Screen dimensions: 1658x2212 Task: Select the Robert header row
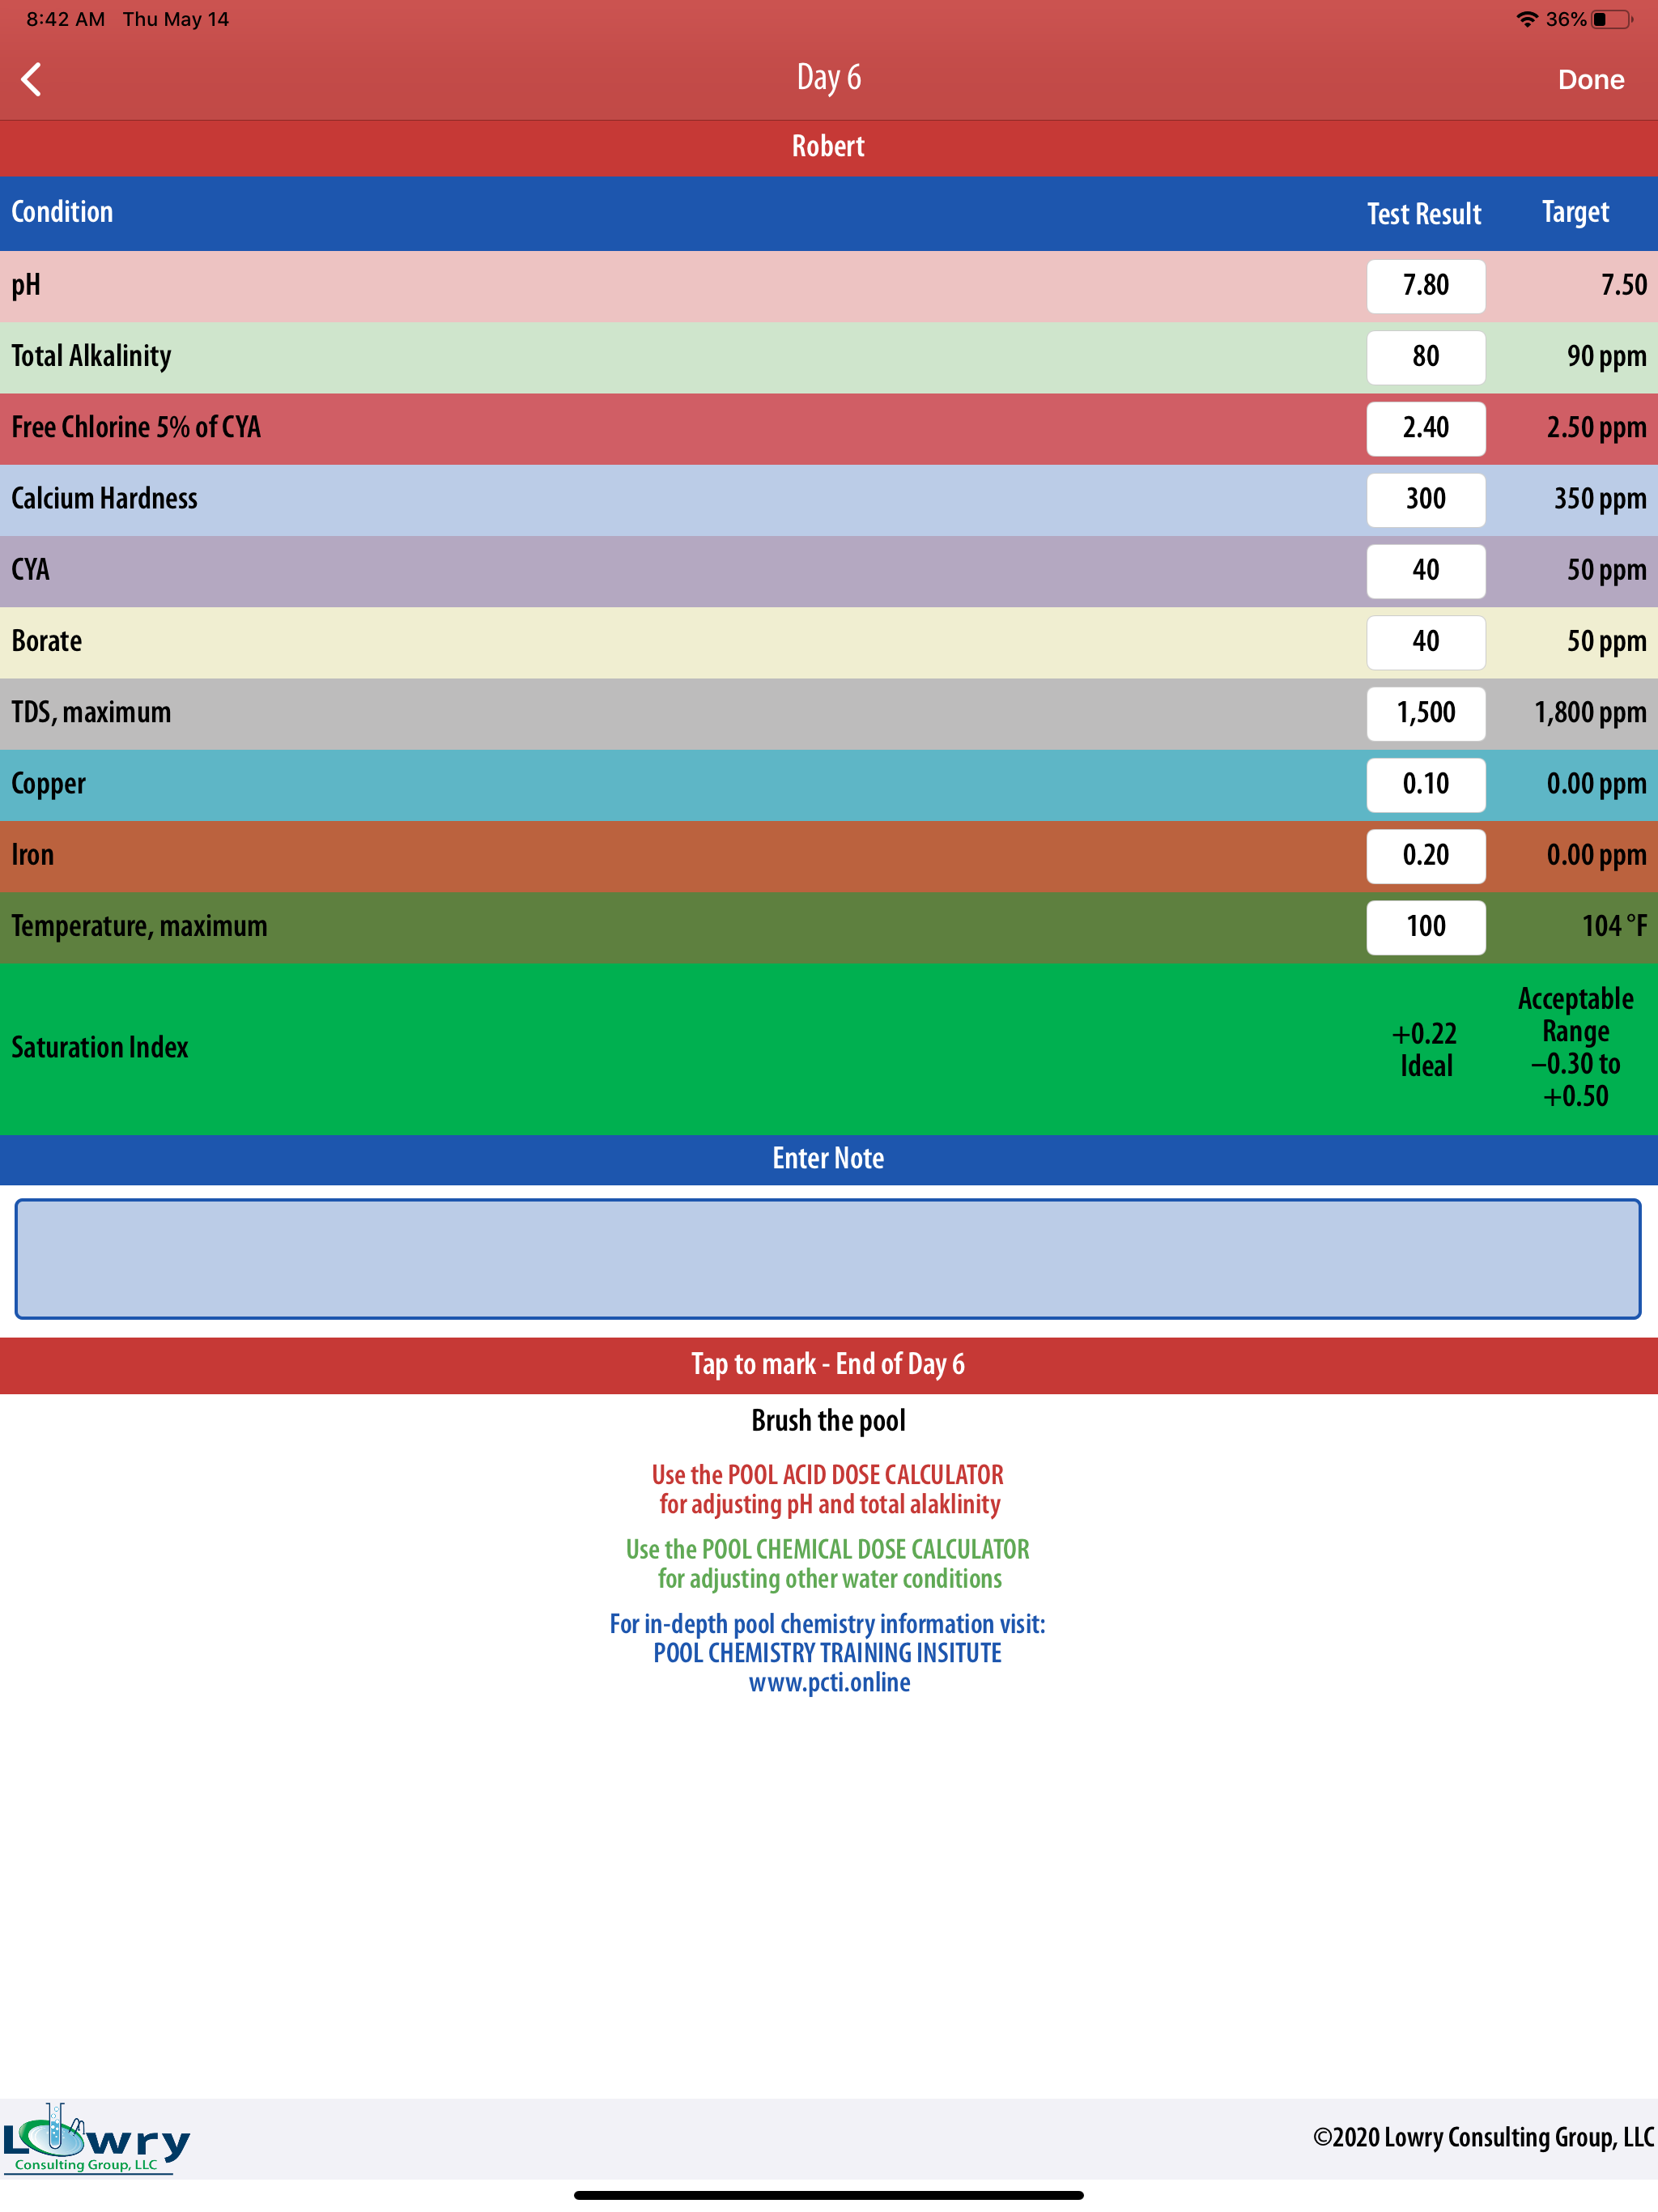pos(828,146)
